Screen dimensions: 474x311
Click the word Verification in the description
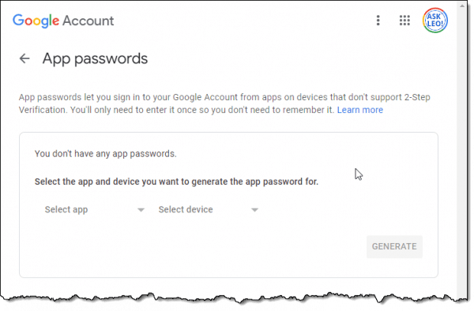click(x=43, y=110)
